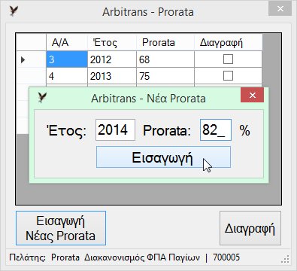Close the Arbitrans - Prorata main window
This screenshot has height=271, width=297.
coord(280,9)
